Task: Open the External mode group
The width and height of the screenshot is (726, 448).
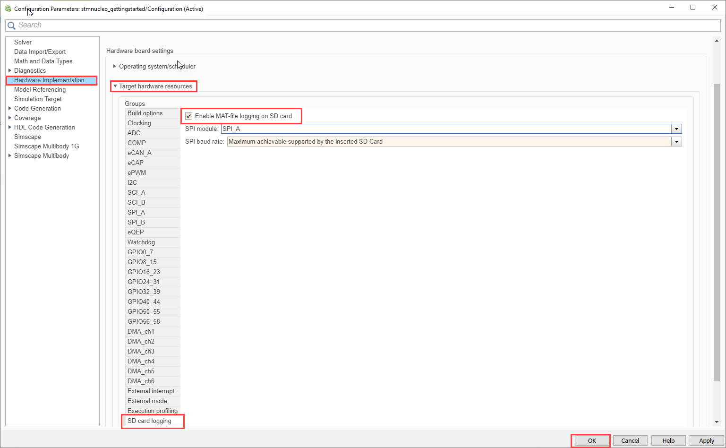Action: coord(147,401)
